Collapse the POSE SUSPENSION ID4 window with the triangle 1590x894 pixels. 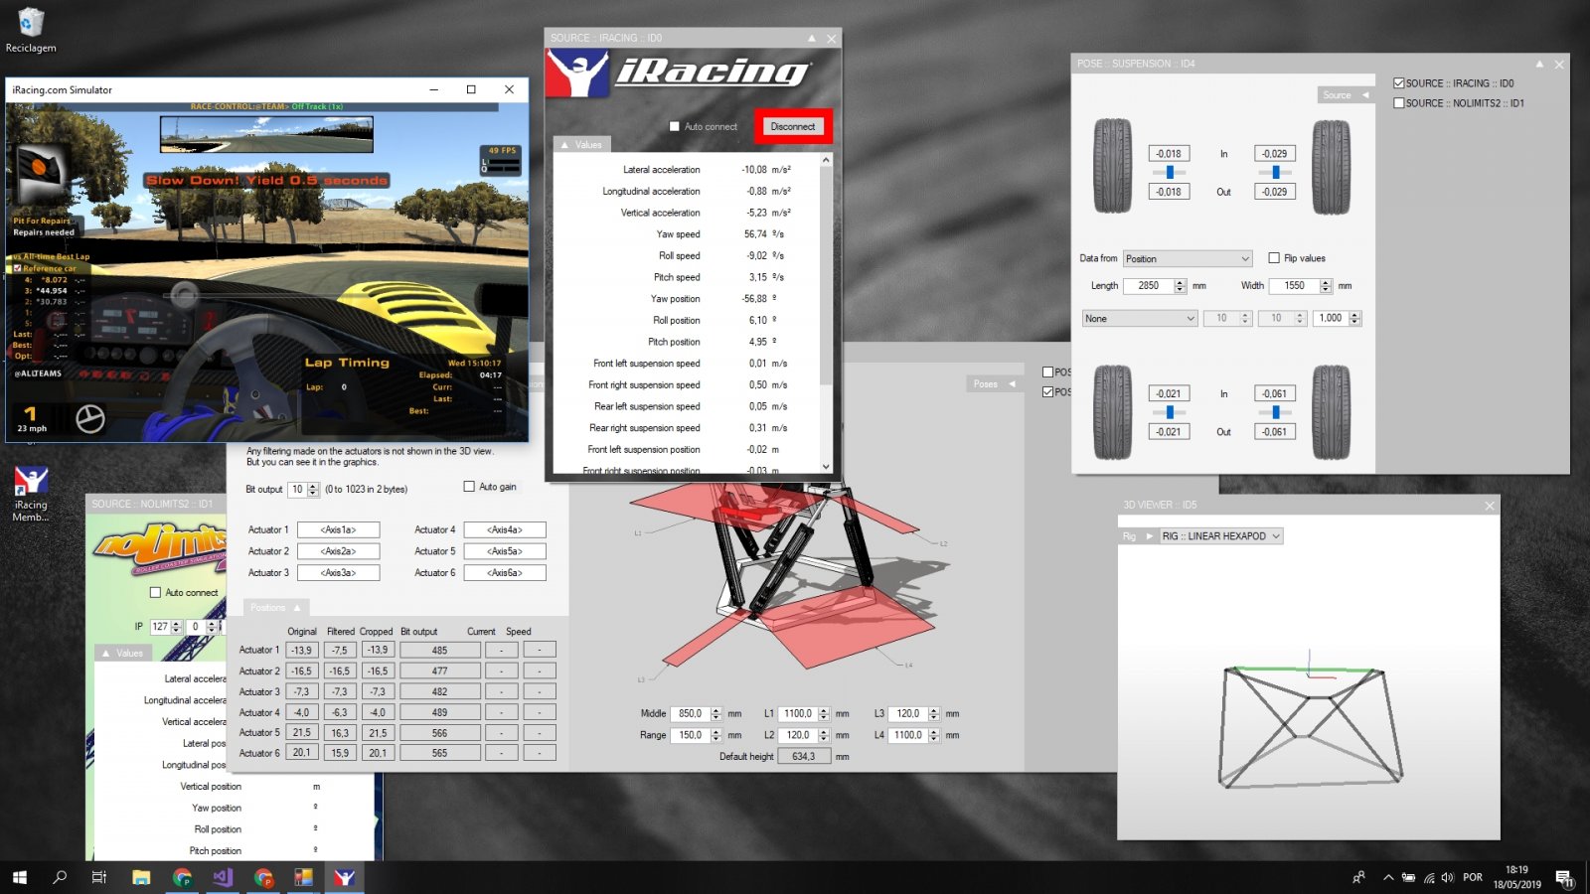click(x=1539, y=64)
